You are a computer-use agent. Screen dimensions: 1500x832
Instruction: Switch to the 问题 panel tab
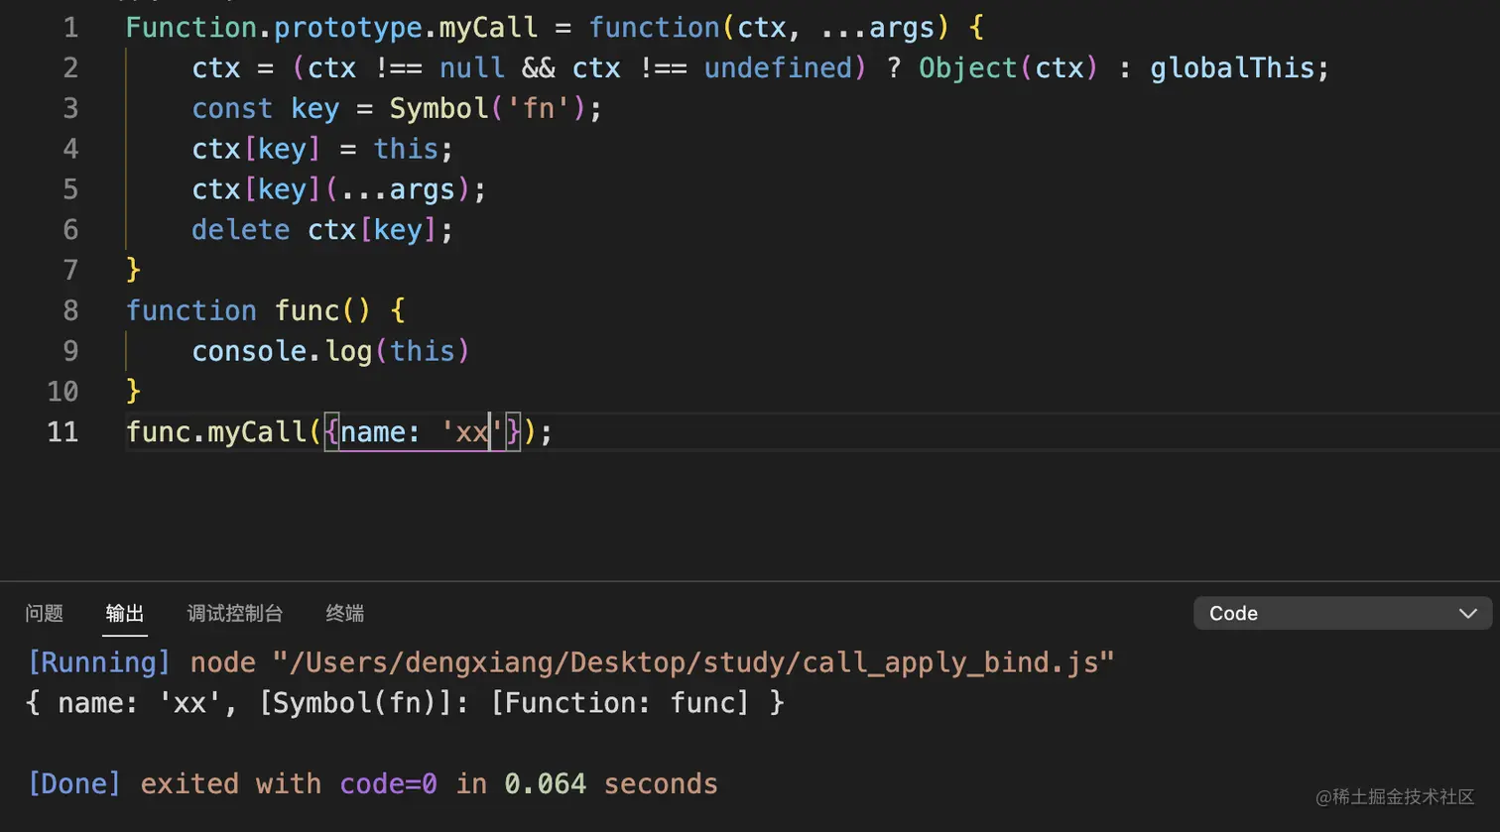point(44,613)
